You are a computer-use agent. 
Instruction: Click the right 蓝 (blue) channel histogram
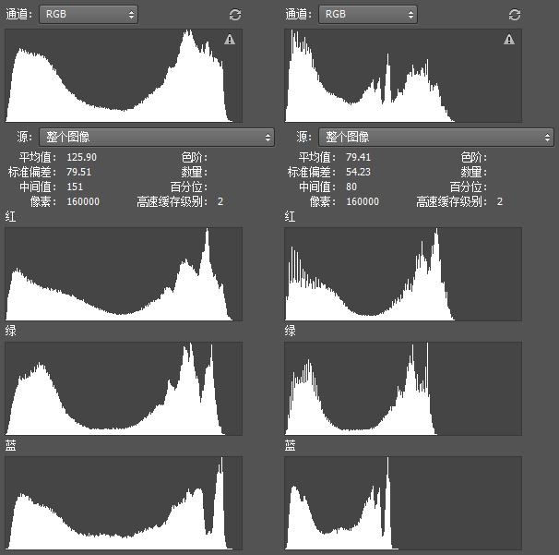403,503
